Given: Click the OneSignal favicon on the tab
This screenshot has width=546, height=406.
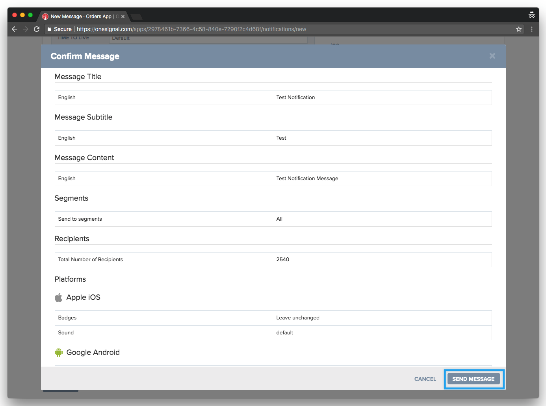Looking at the screenshot, I should click(x=45, y=17).
